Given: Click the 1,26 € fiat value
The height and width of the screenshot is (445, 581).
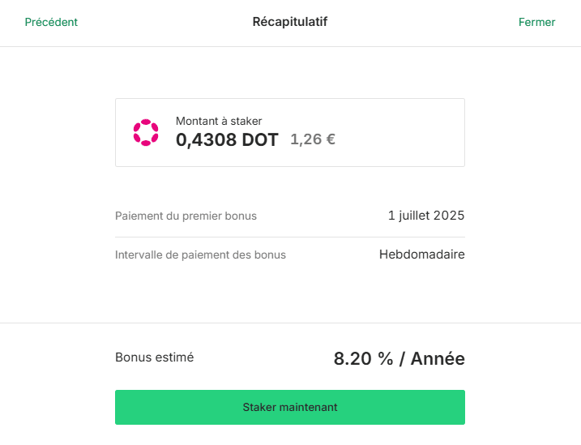Looking at the screenshot, I should pos(313,139).
